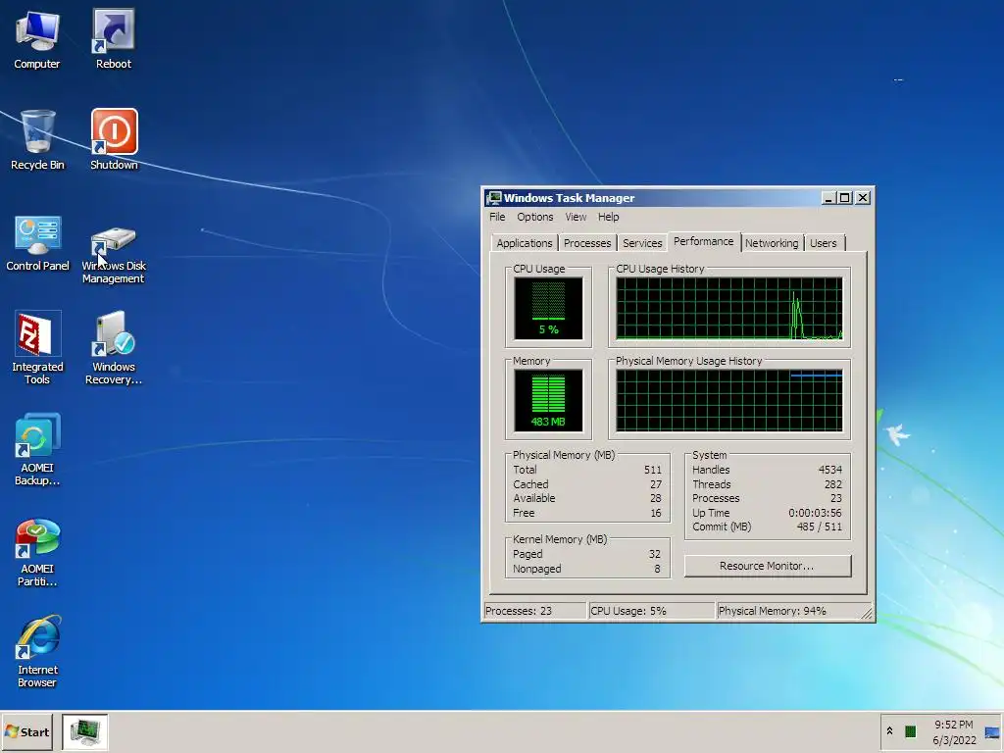Open the View menu in Task Manager
The height and width of the screenshot is (753, 1004).
pyautogui.click(x=576, y=217)
